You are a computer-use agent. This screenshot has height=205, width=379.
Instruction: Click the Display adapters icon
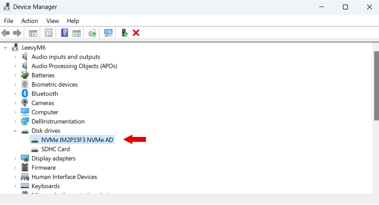click(x=25, y=158)
